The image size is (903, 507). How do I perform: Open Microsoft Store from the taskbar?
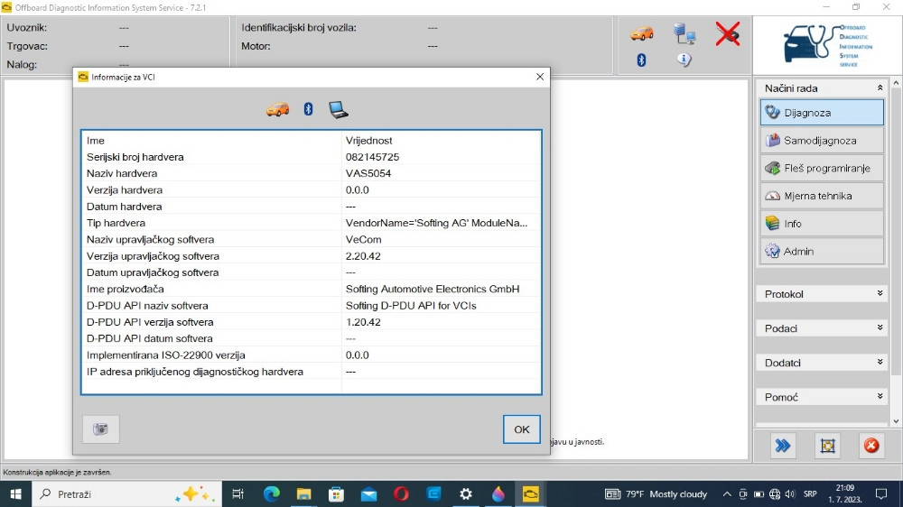click(336, 493)
